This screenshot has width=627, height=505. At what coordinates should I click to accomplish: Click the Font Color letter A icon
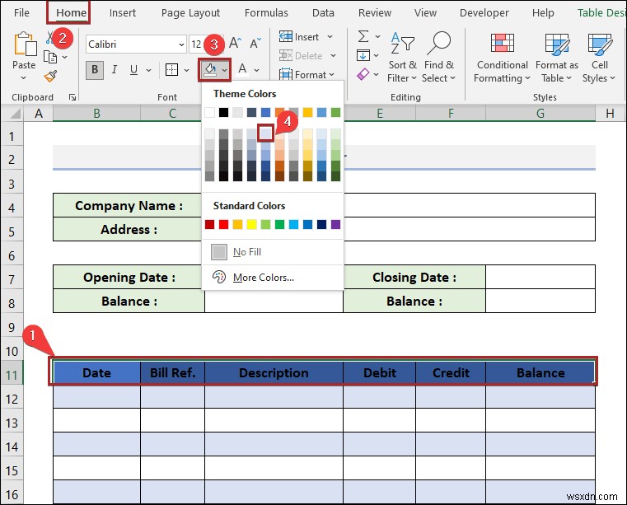[242, 69]
